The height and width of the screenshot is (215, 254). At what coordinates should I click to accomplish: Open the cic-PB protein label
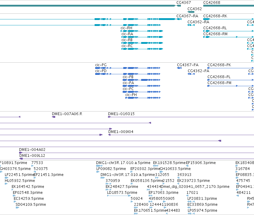pos(128,77)
